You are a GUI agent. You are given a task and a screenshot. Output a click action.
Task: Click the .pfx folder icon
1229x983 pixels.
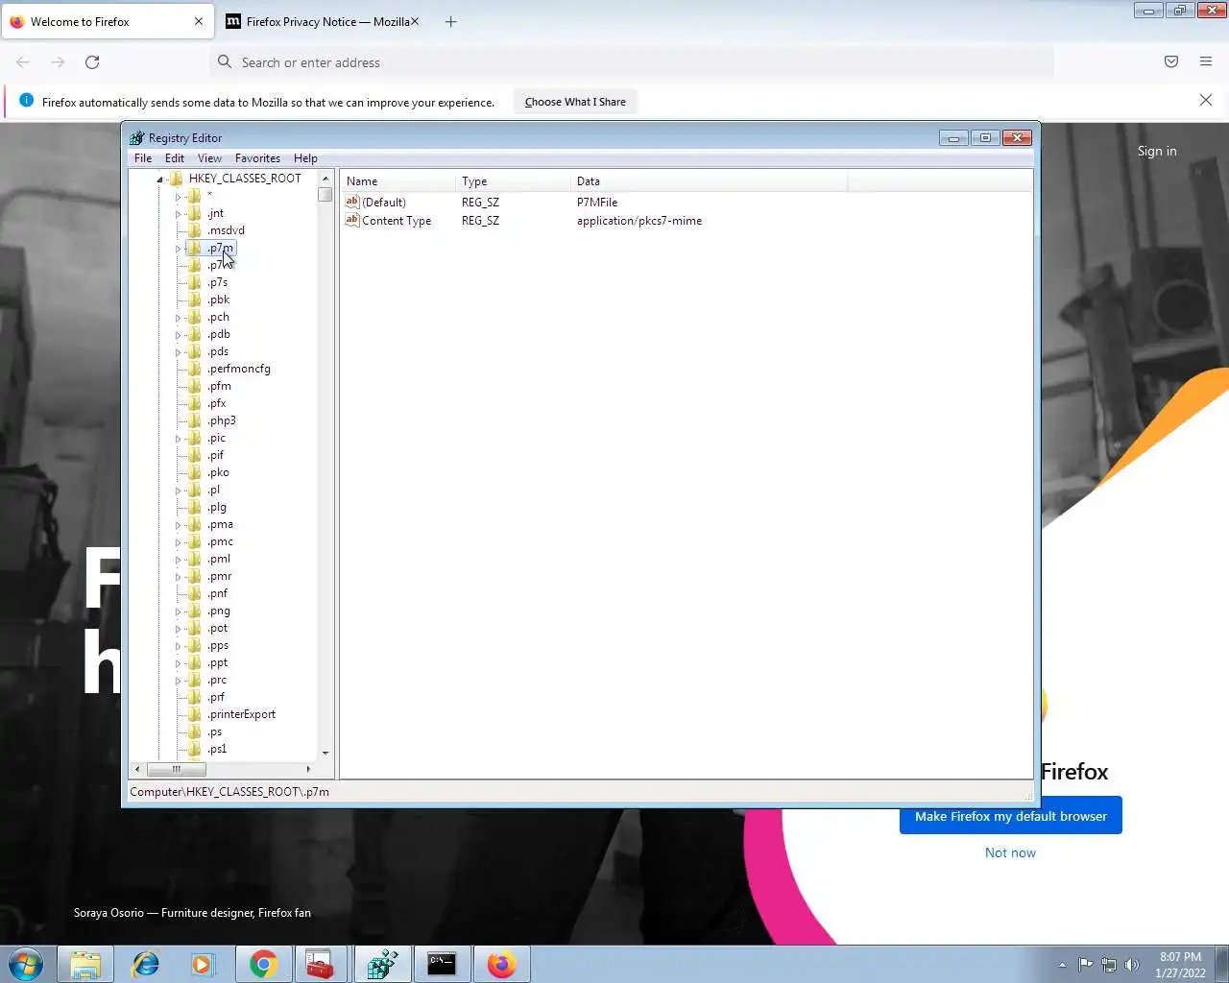click(195, 403)
